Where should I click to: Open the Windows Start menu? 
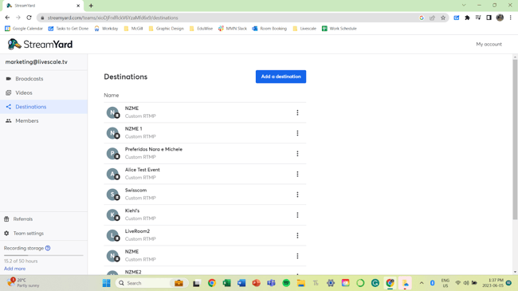click(x=106, y=283)
